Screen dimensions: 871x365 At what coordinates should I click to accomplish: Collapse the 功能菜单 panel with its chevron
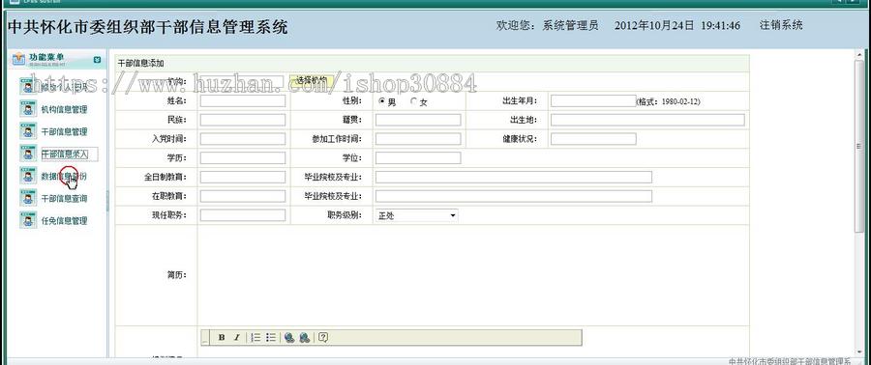pyautogui.click(x=97, y=59)
